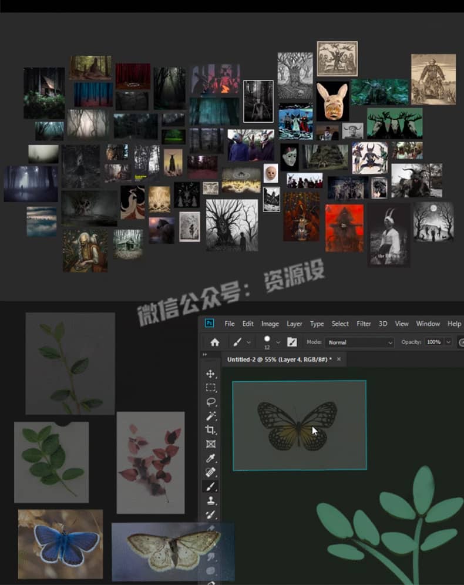
Task: Open the Type menu
Action: [317, 324]
